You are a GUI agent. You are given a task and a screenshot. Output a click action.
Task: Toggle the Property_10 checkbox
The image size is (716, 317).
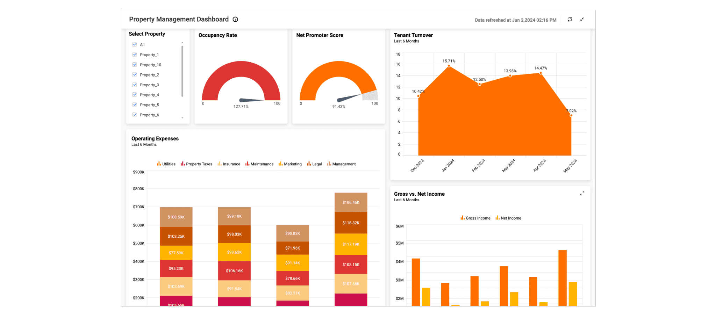pos(135,64)
